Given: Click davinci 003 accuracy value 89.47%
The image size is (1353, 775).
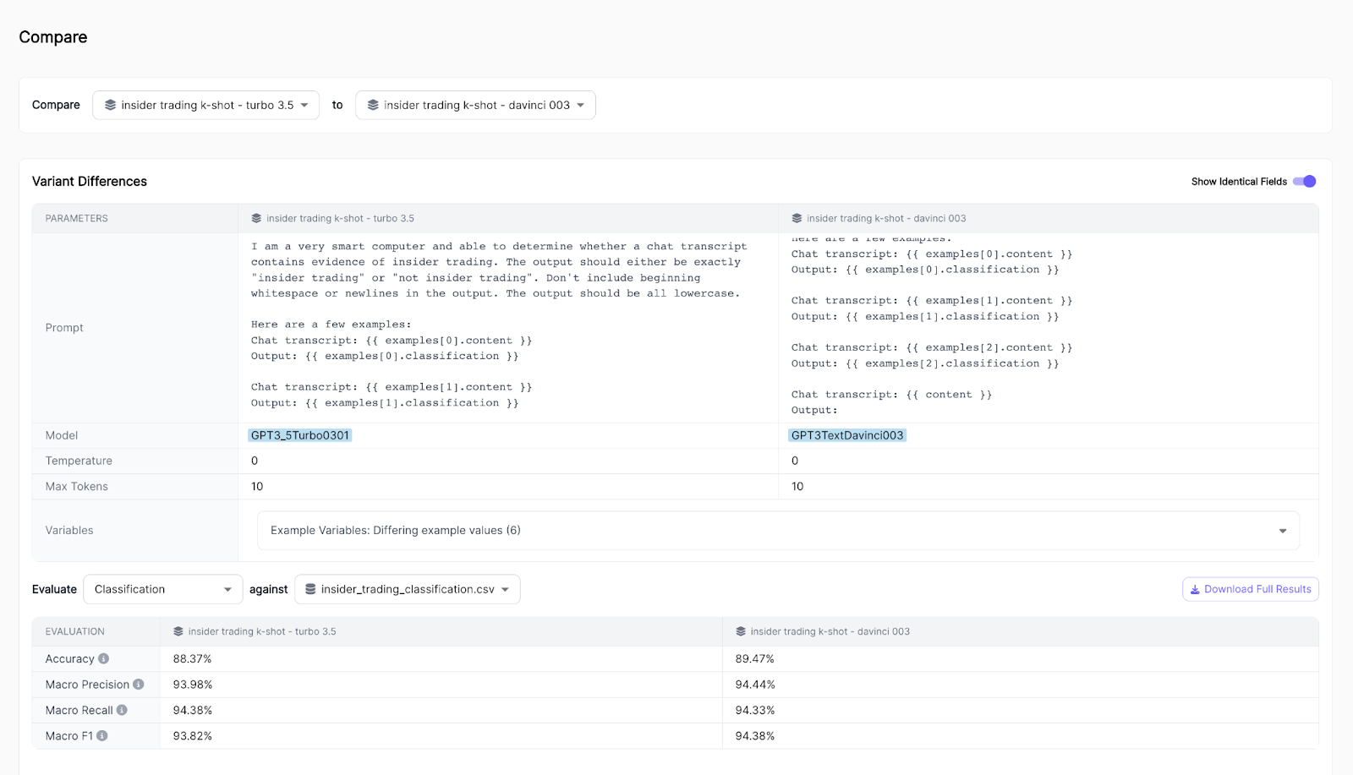Looking at the screenshot, I should pyautogui.click(x=755, y=658).
